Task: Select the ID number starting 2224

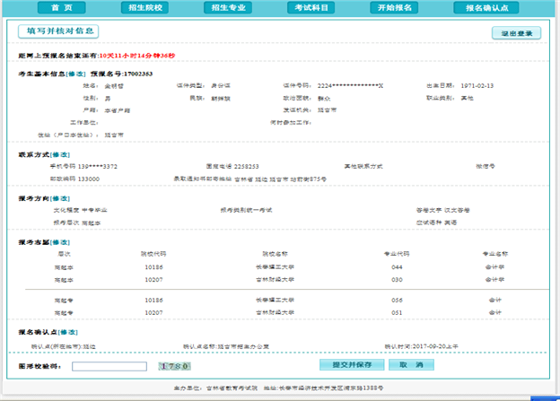Action: pos(350,86)
